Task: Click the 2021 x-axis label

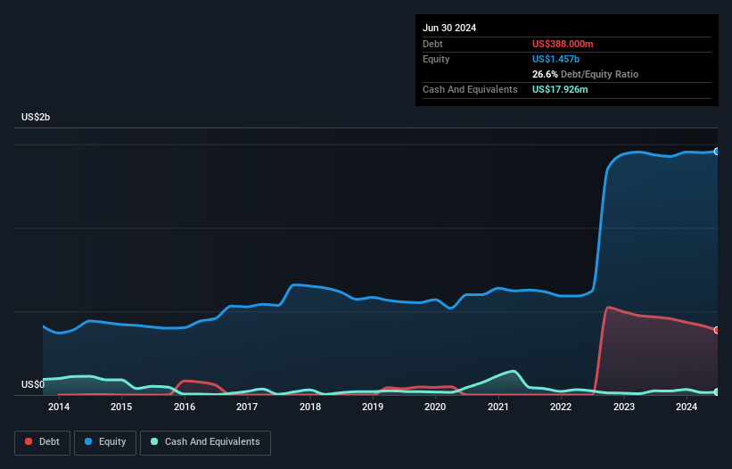Action: [x=498, y=407]
